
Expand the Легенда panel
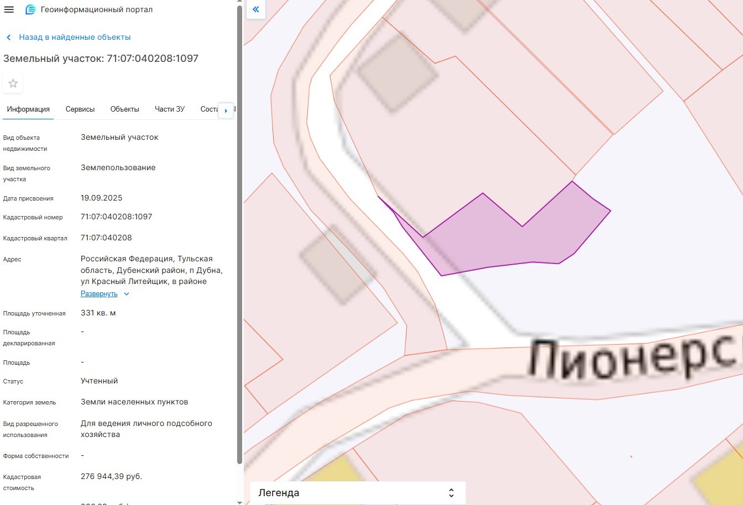point(451,493)
